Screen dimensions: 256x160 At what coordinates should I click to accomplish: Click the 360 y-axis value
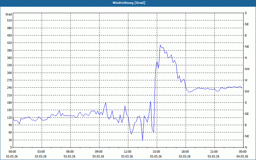tap(9, 58)
